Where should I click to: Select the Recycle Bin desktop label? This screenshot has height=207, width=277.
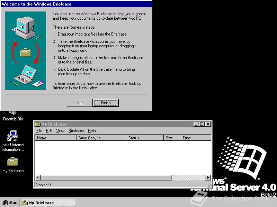coord(13,119)
